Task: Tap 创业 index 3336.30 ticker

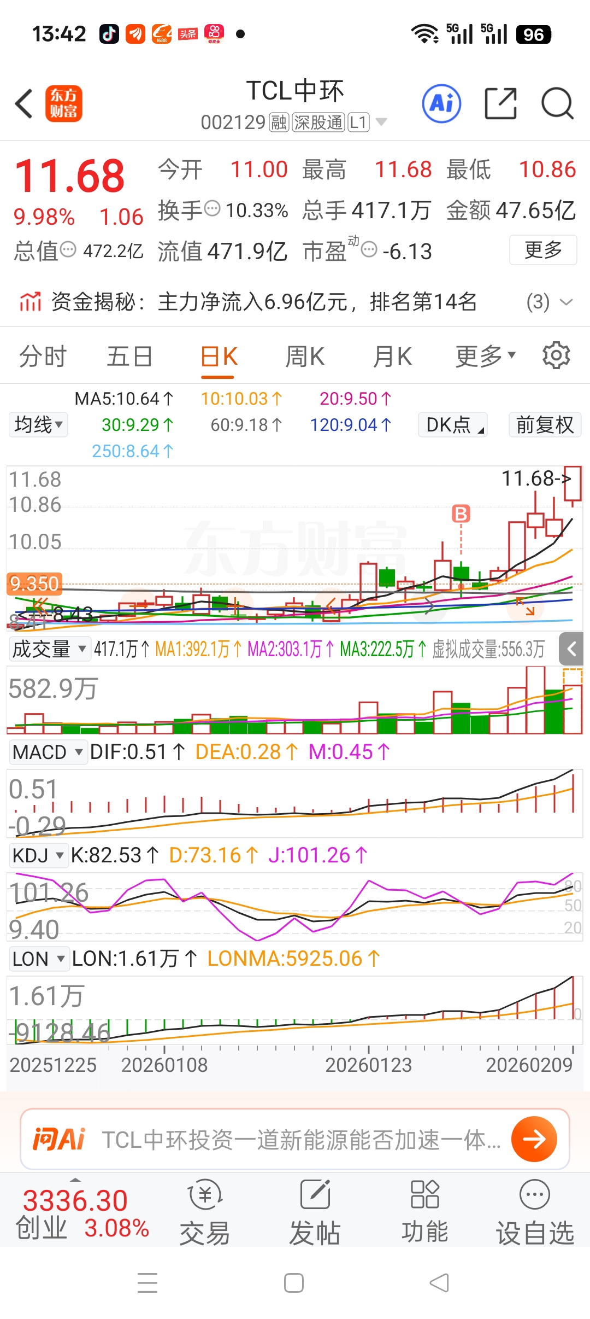Action: coord(82,1213)
